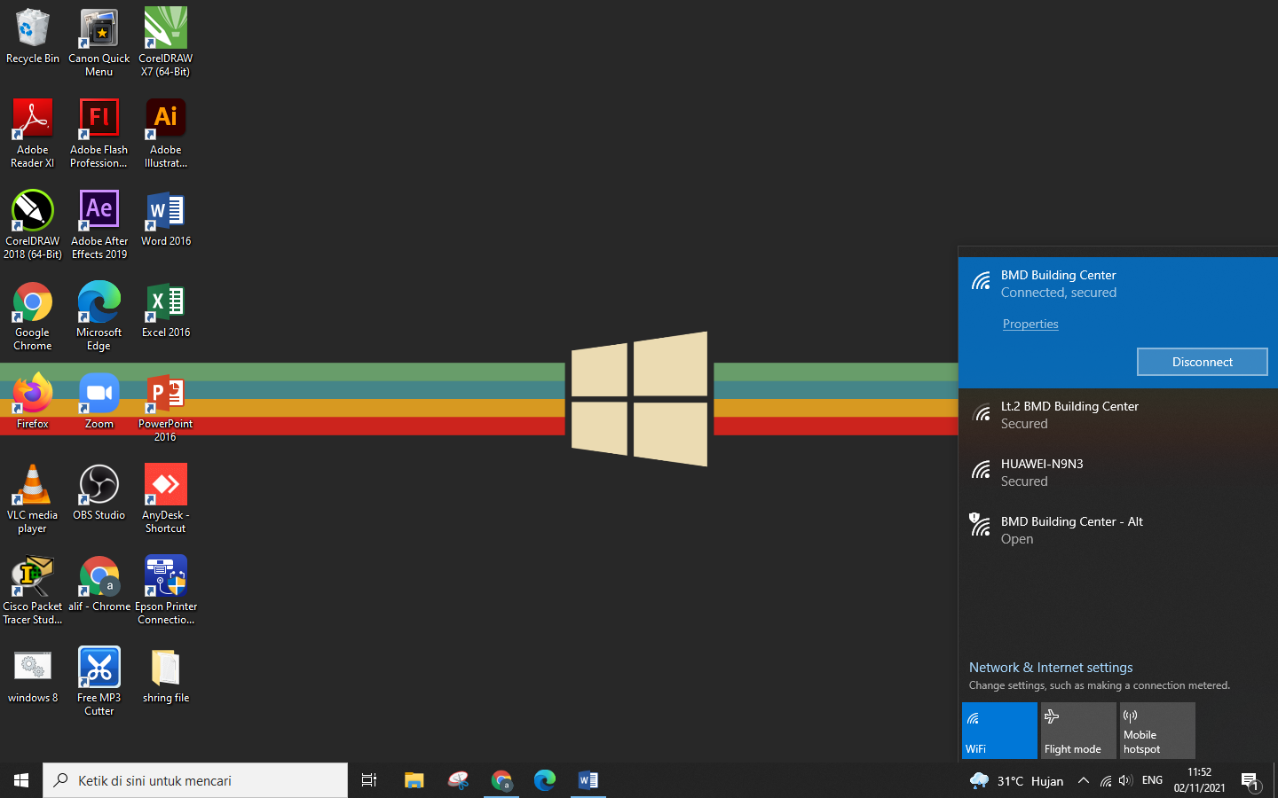Open Snipping Tool in taskbar

tap(458, 780)
